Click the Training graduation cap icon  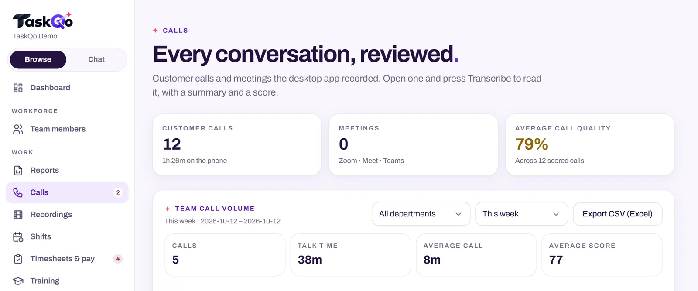click(18, 281)
